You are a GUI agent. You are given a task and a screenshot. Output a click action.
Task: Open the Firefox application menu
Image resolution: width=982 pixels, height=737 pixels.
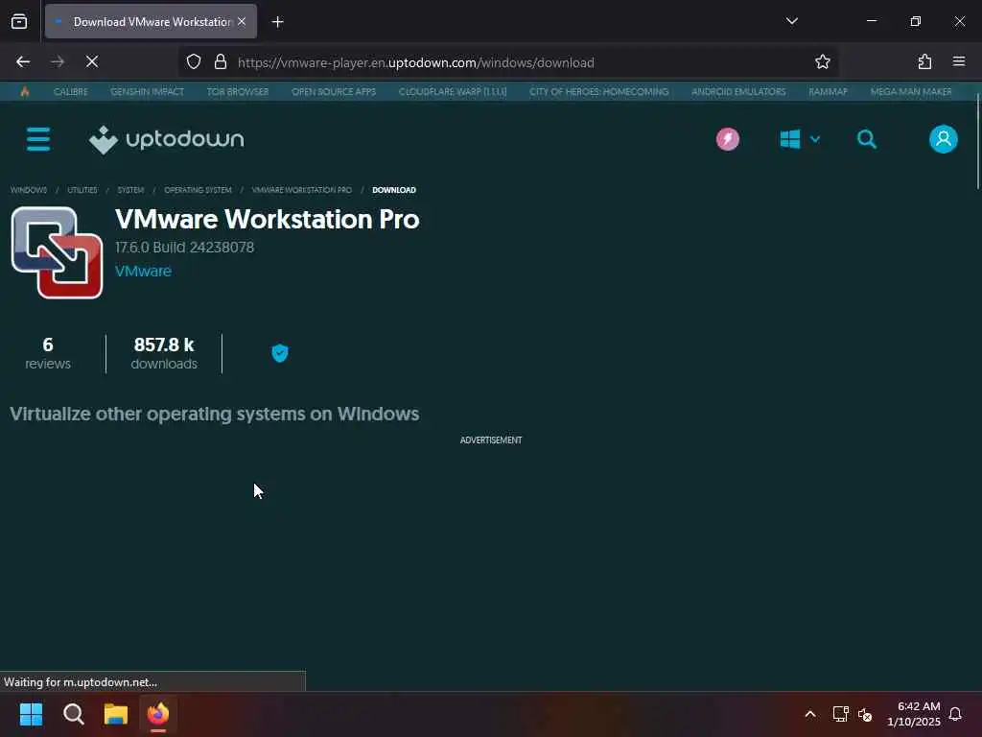959,62
